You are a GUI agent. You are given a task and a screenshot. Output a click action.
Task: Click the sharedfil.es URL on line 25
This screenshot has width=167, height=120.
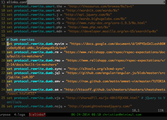[x=103, y=98]
